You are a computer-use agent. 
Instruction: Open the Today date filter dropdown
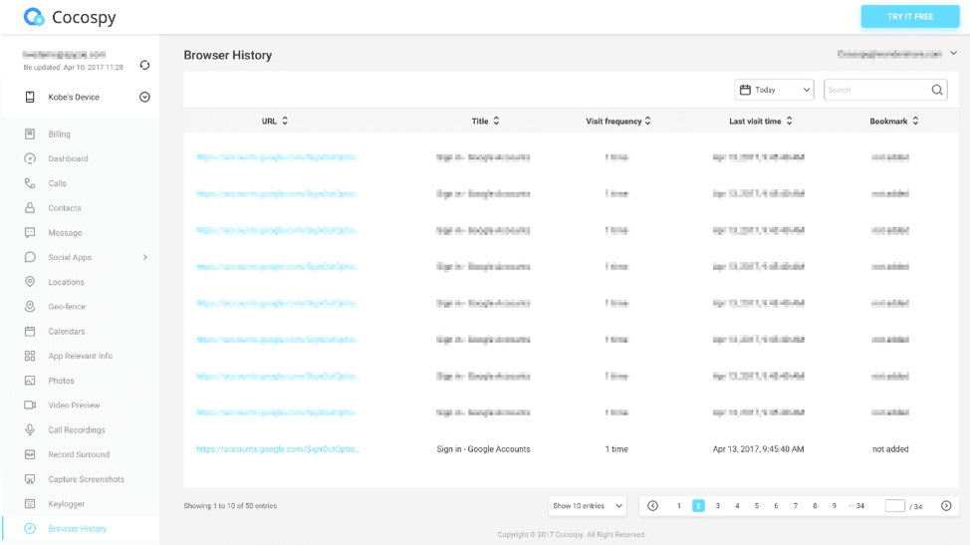[x=774, y=90]
